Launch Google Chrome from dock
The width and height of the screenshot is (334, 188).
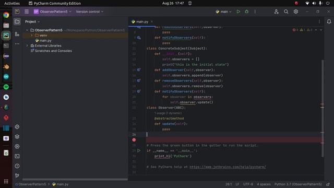point(6,15)
